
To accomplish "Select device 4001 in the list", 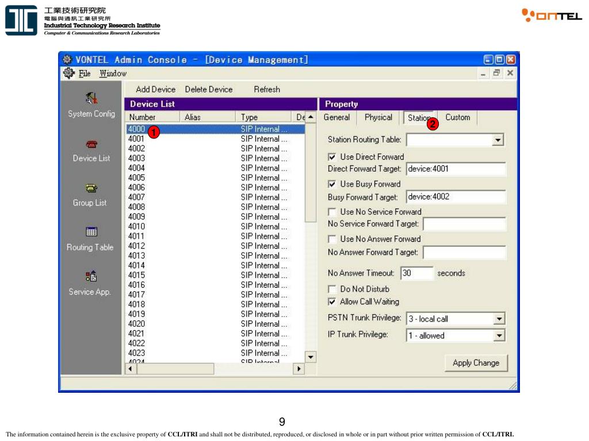I will tap(215, 139).
